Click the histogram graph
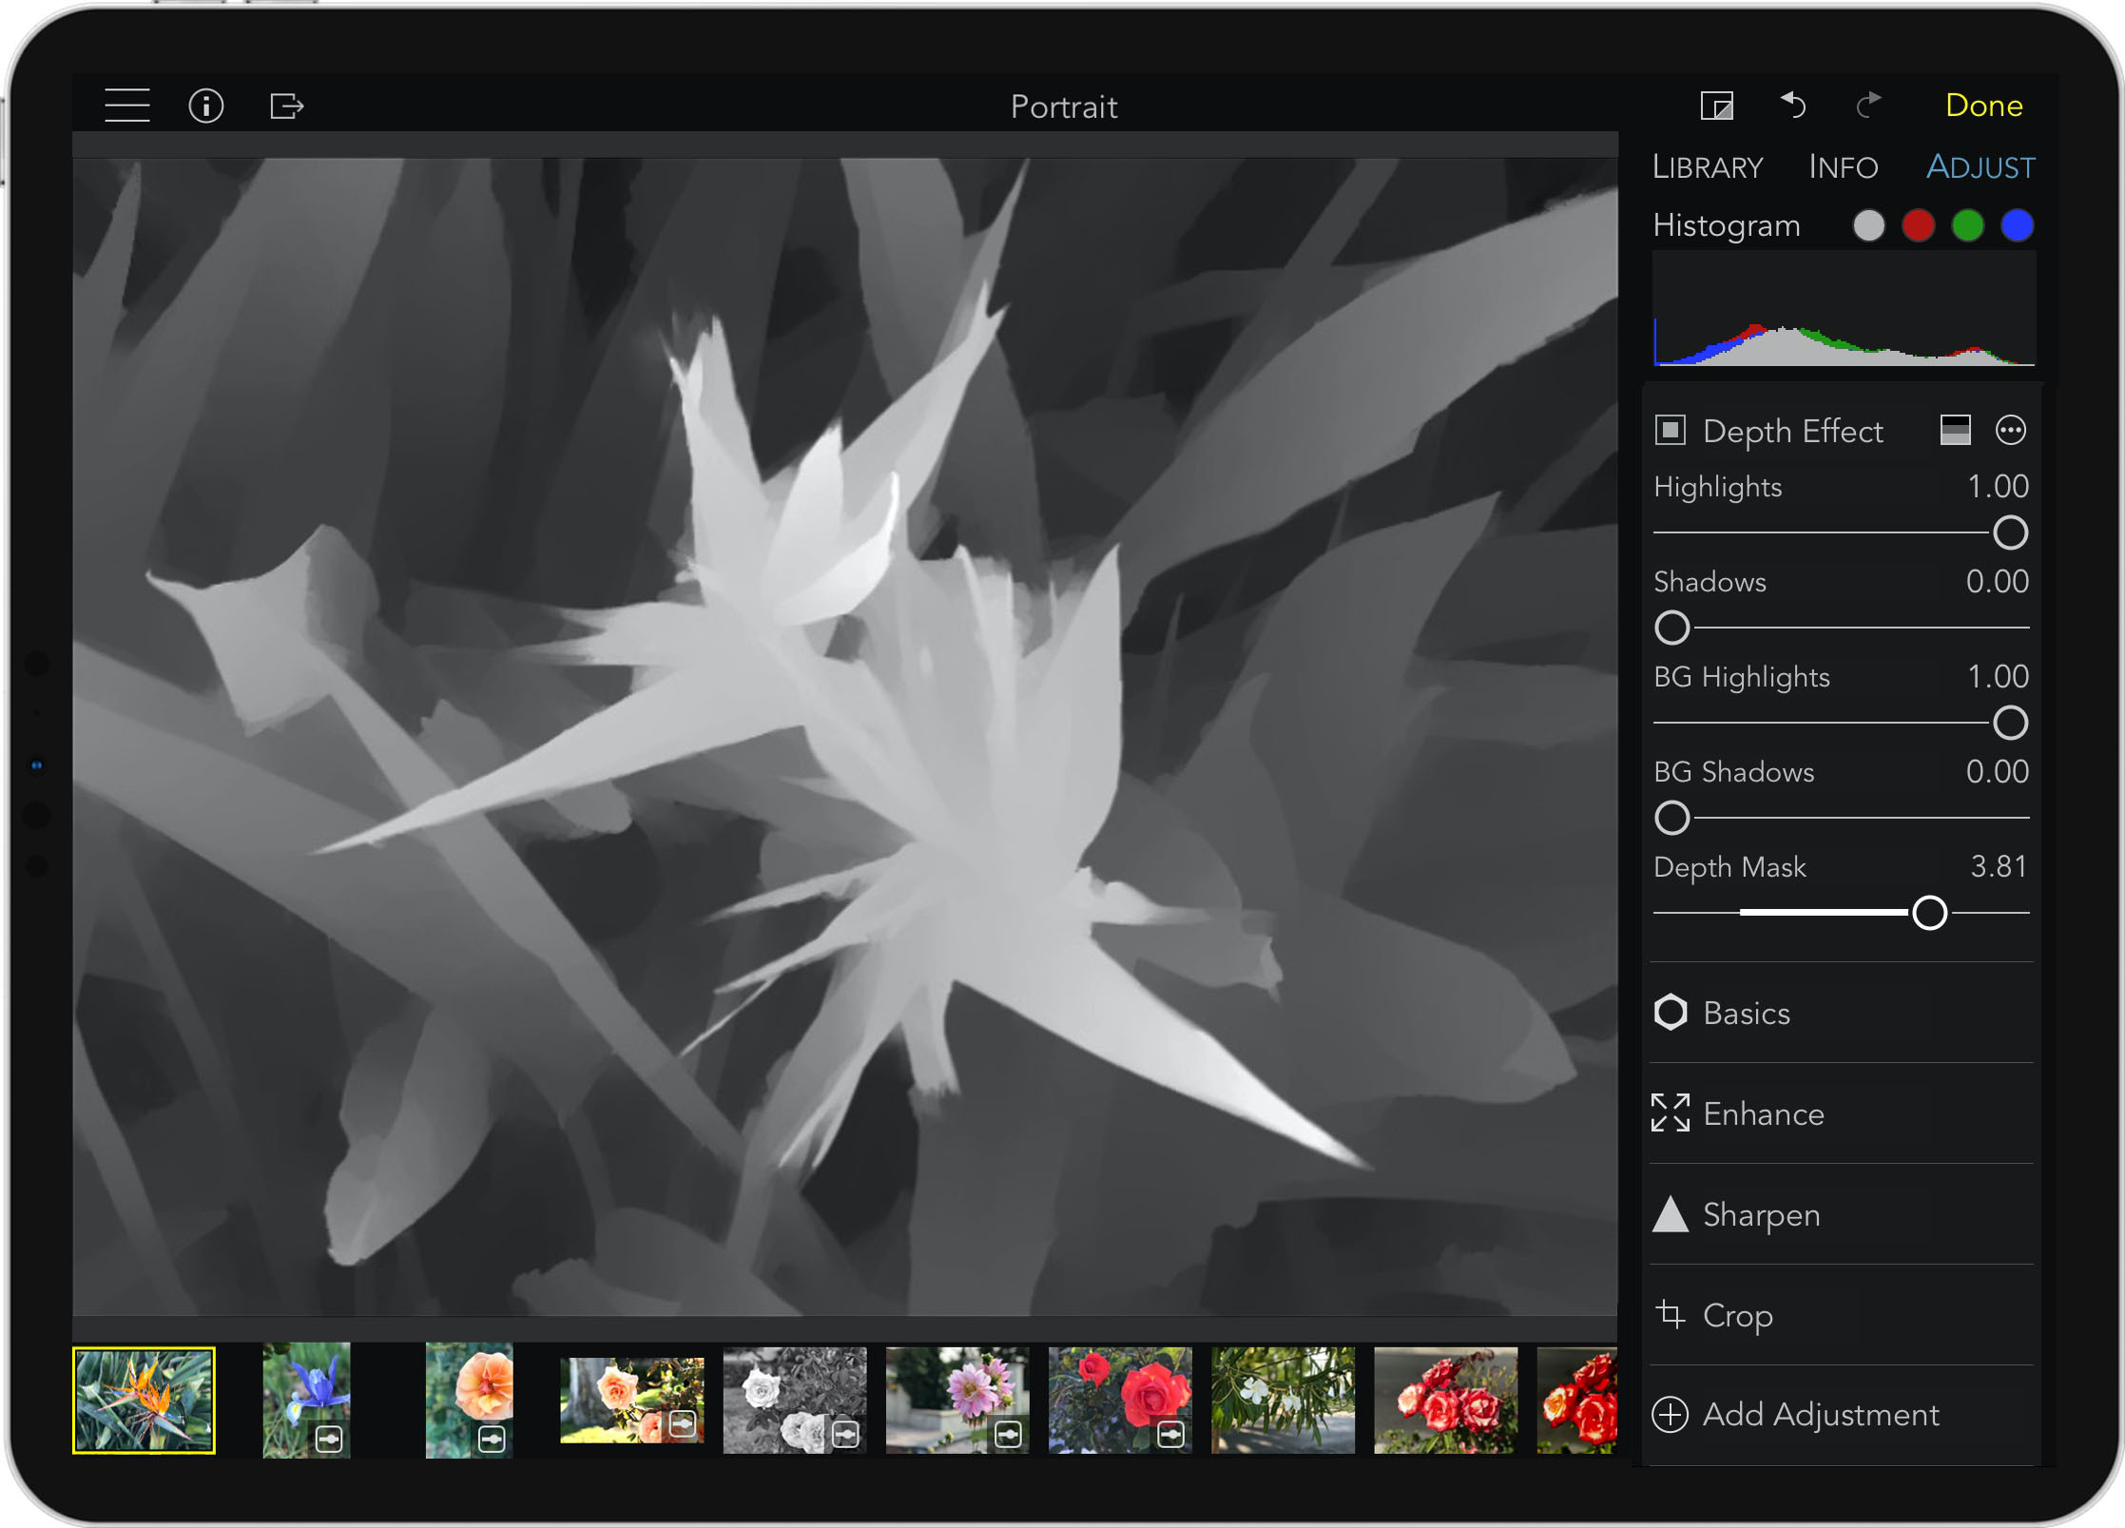The image size is (2125, 1528). pos(1844,309)
